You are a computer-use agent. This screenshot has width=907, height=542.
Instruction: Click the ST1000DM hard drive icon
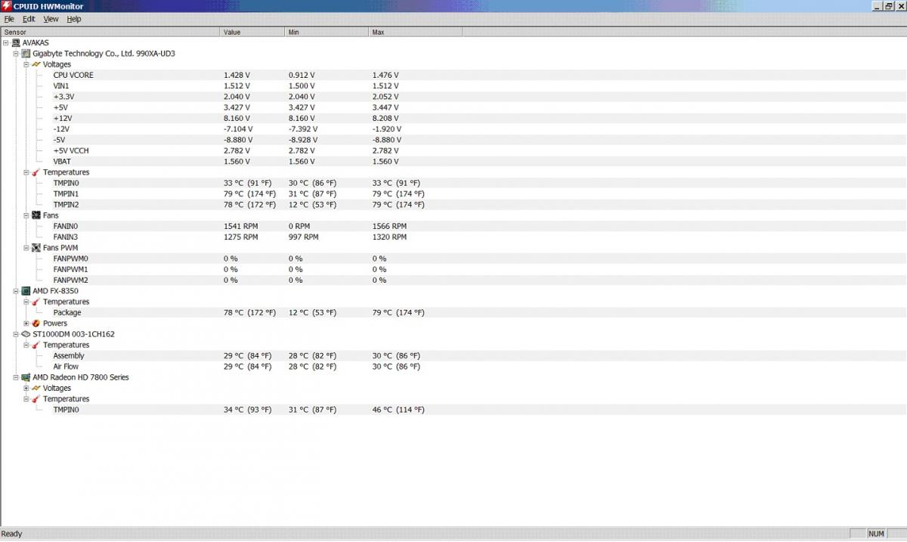point(26,334)
